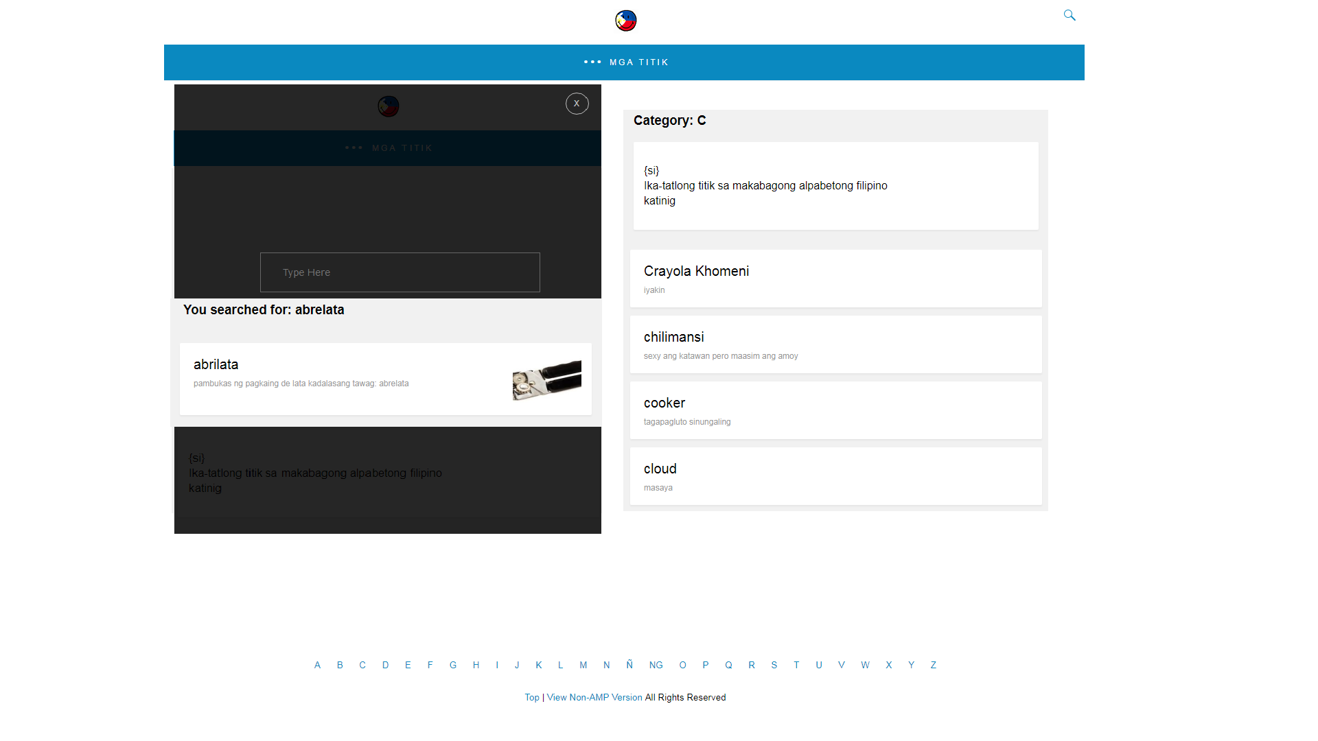Open the cloud word entry
Image resolution: width=1318 pixels, height=741 pixels.
(660, 469)
